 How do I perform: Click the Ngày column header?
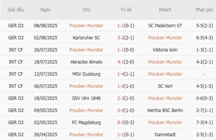click(46, 10)
